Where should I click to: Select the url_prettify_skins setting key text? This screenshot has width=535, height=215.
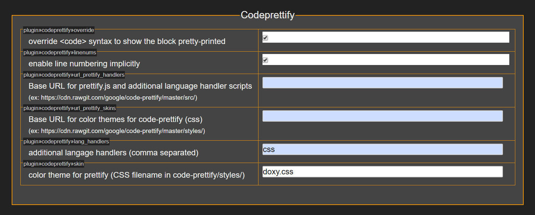click(70, 108)
